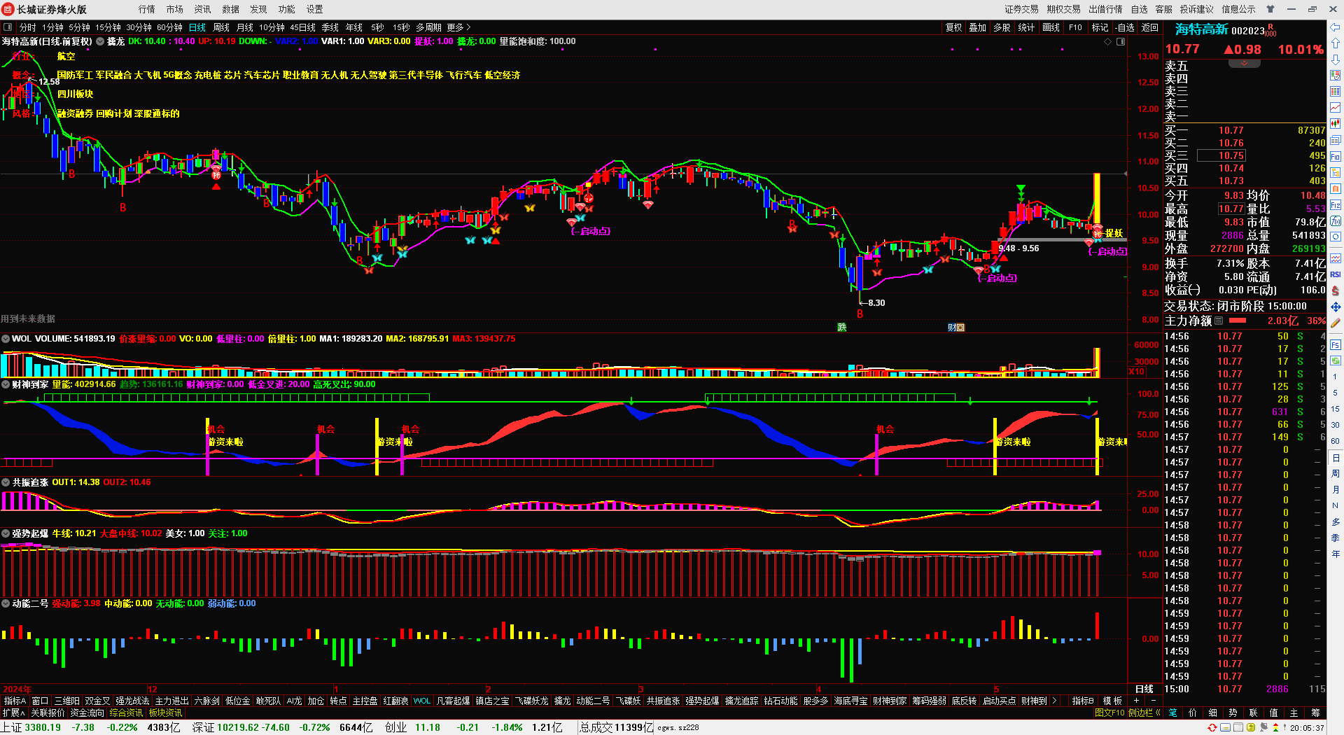Click the red refresh icon in status bar

pyautogui.click(x=1212, y=728)
